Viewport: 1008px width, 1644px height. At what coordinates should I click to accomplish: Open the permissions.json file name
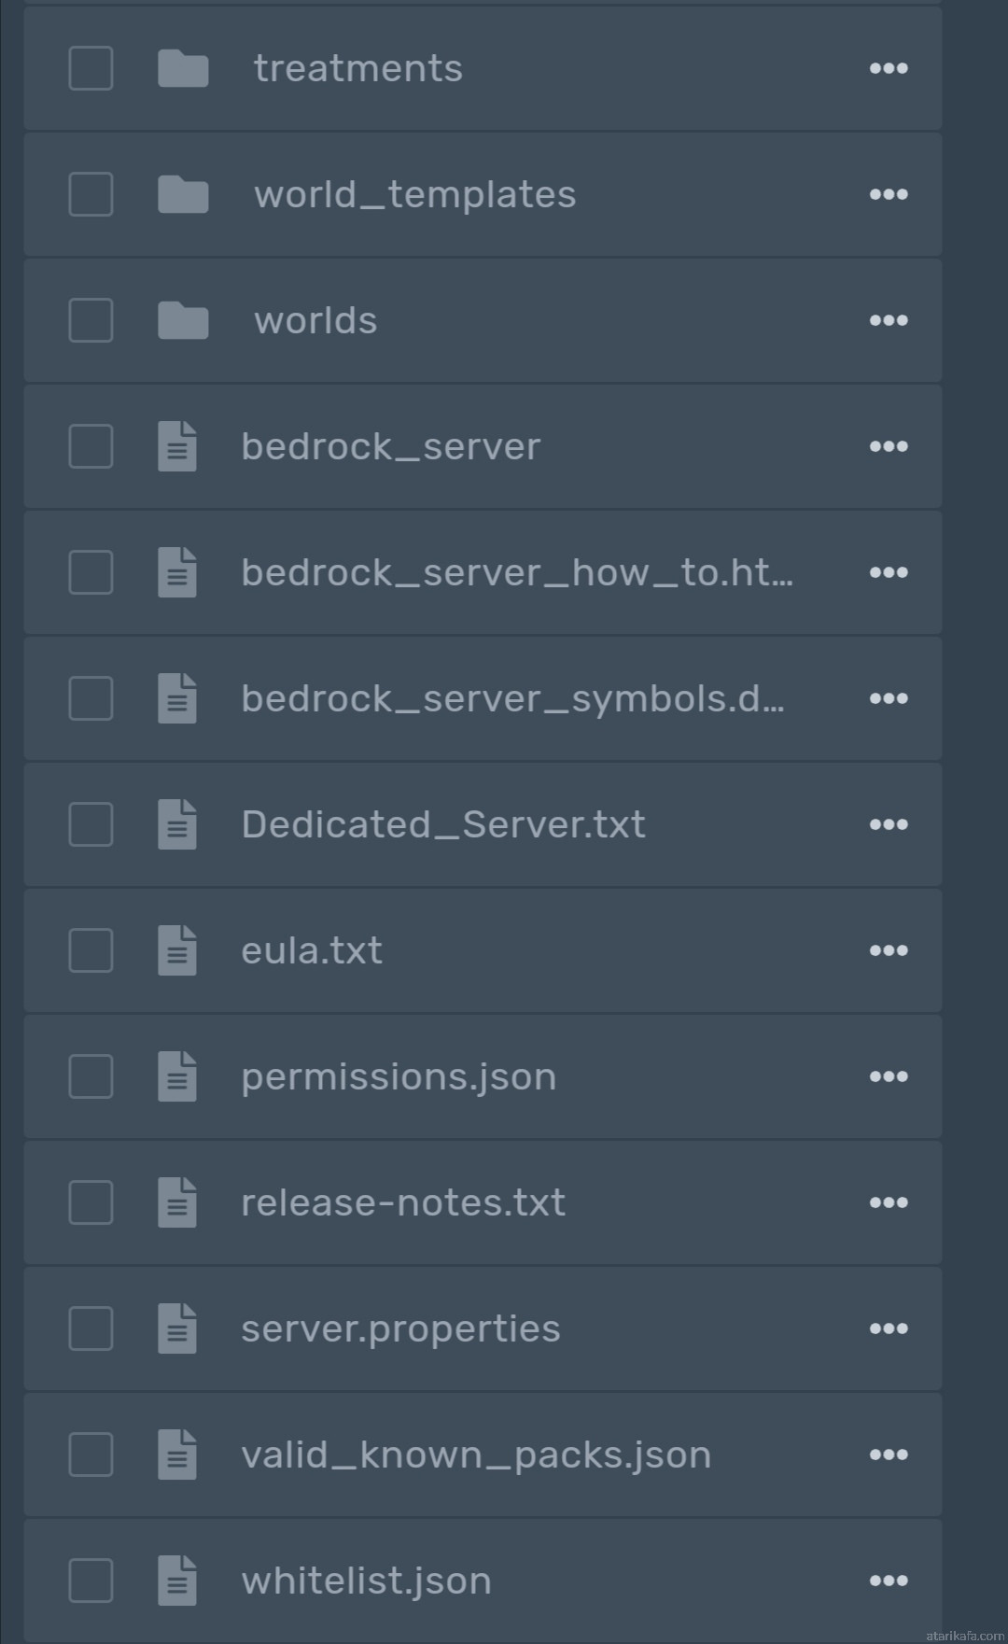[399, 1077]
